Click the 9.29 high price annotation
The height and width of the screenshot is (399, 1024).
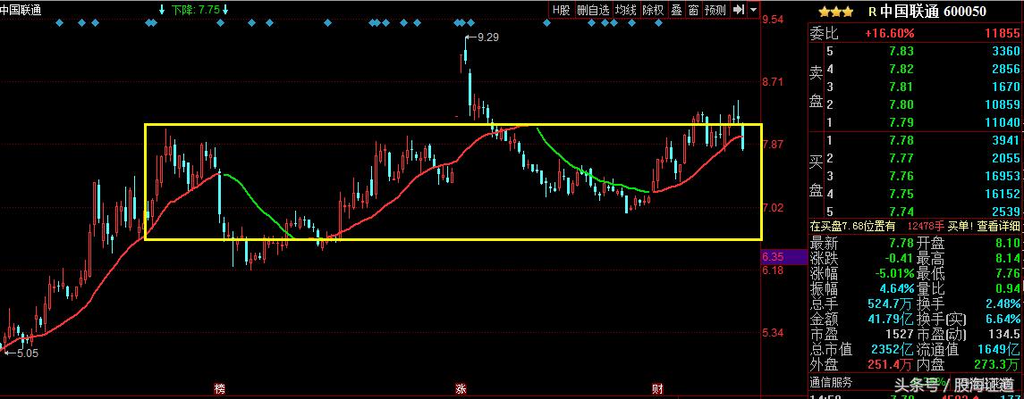click(487, 37)
